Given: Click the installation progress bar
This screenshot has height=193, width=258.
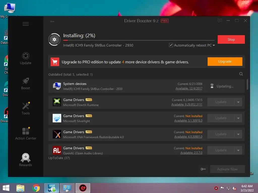Looking at the screenshot, I should [139, 40].
